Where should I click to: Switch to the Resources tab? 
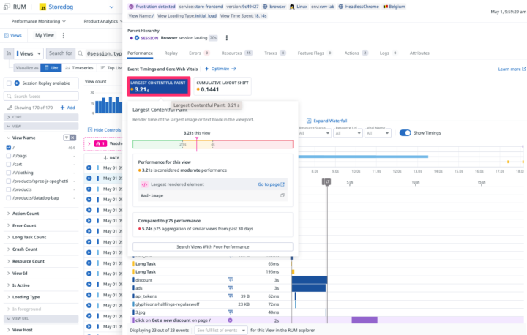point(237,53)
